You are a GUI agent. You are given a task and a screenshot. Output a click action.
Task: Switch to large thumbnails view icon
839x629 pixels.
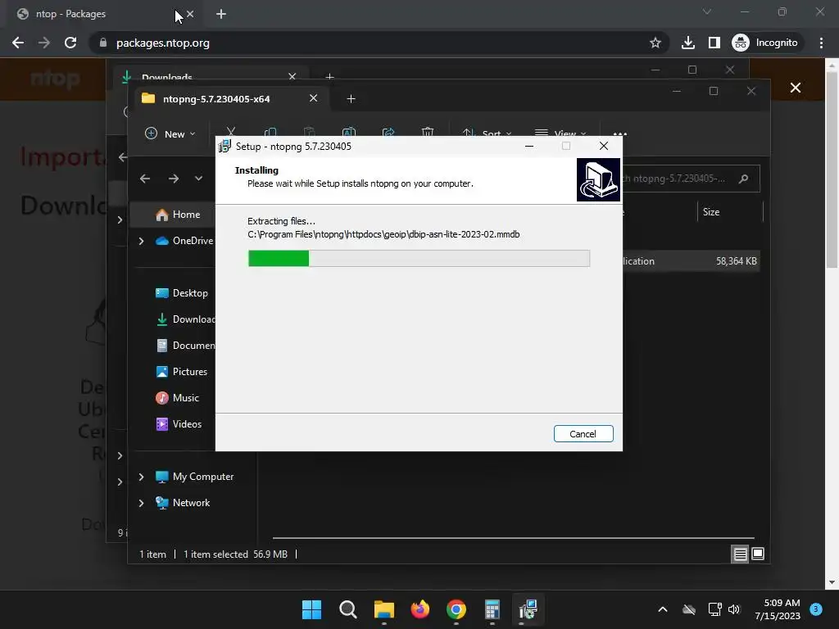pyautogui.click(x=758, y=554)
